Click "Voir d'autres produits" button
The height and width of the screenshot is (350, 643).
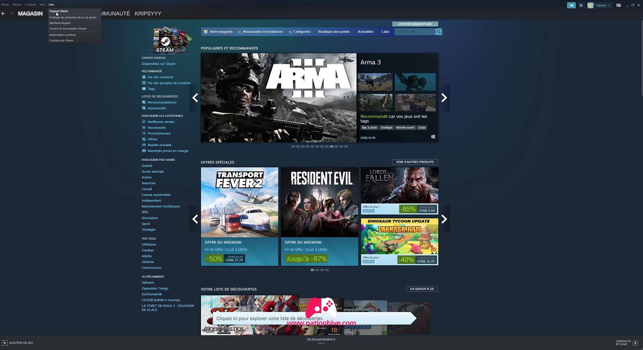[x=415, y=162]
